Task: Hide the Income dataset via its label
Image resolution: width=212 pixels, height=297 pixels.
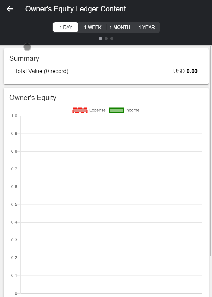Action: [x=132, y=110]
